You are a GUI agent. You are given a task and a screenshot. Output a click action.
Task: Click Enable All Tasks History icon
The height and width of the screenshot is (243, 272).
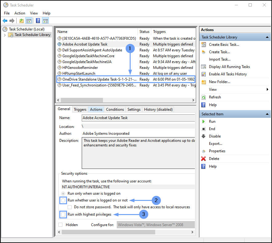click(x=204, y=74)
